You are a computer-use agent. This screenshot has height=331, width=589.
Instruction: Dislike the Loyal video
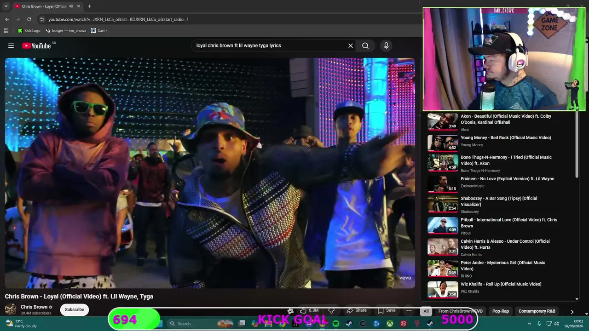tap(331, 311)
